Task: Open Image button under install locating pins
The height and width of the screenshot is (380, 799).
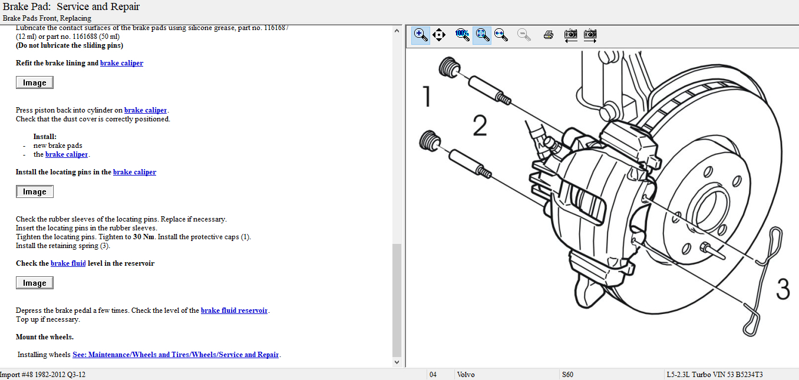Action: [35, 191]
